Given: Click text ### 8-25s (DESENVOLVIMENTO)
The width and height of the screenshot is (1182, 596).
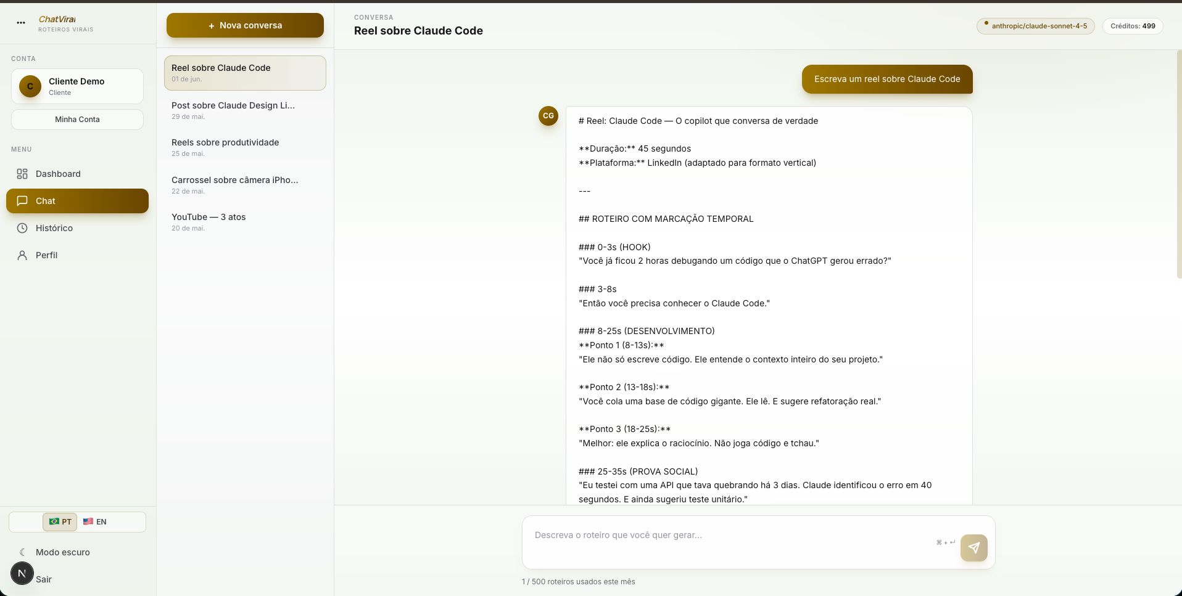Looking at the screenshot, I should click(x=647, y=331).
